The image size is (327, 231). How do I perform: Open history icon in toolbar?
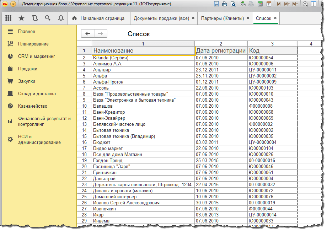[34, 18]
